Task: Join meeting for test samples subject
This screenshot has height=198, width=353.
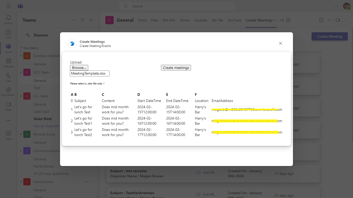Action: click(206, 172)
